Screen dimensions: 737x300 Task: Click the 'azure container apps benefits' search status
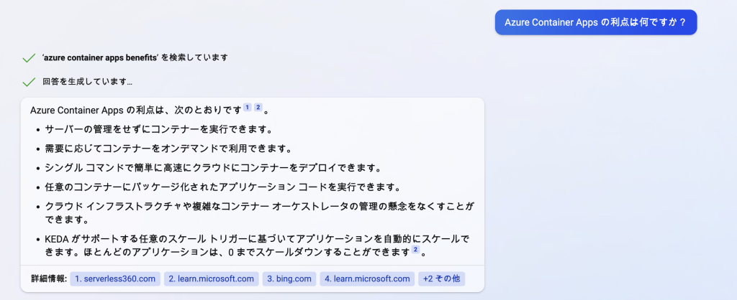(135, 58)
